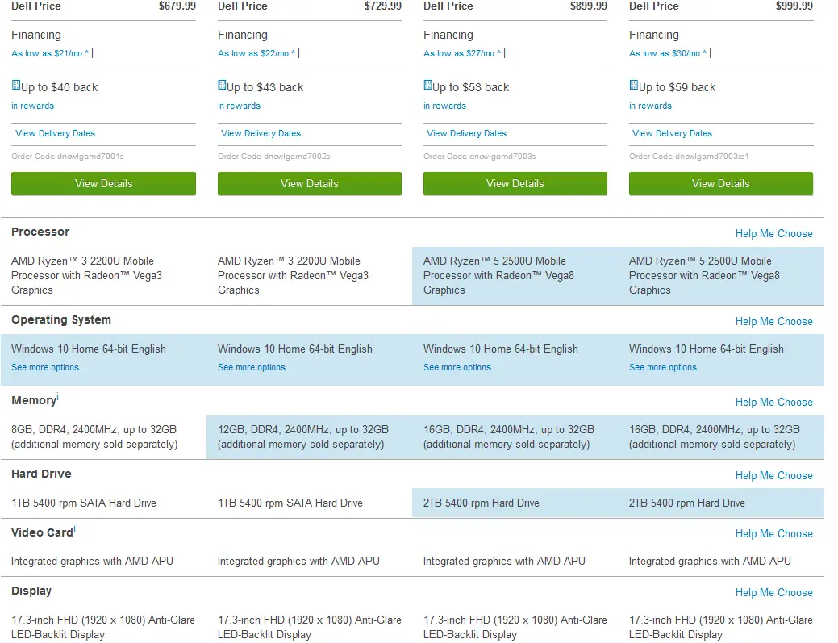Image resolution: width=838 pixels, height=643 pixels.
Task: Open financing link As low as $30/mo.
Action: 668,53
